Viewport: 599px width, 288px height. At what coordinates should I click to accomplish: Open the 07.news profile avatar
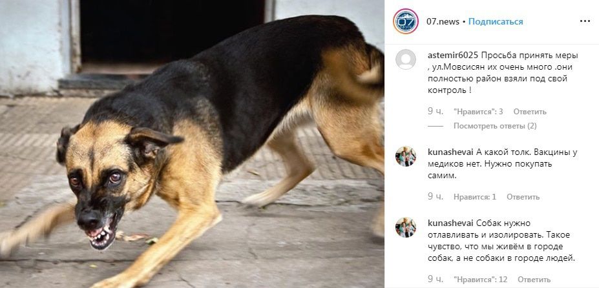click(406, 21)
